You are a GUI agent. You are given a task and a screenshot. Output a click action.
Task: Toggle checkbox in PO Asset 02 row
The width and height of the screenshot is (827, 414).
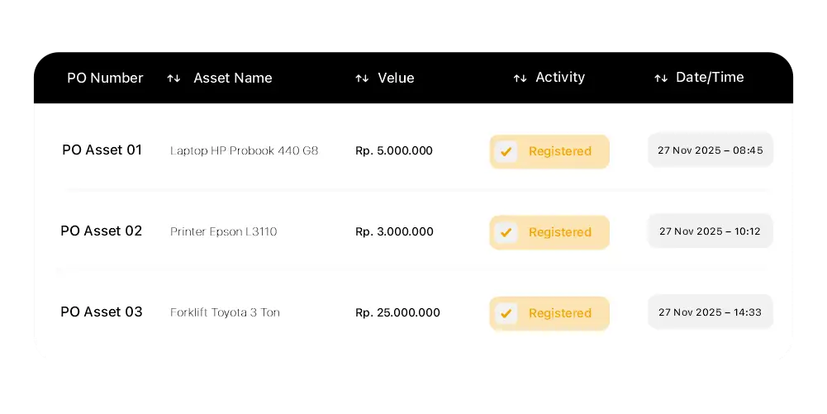[x=506, y=233]
